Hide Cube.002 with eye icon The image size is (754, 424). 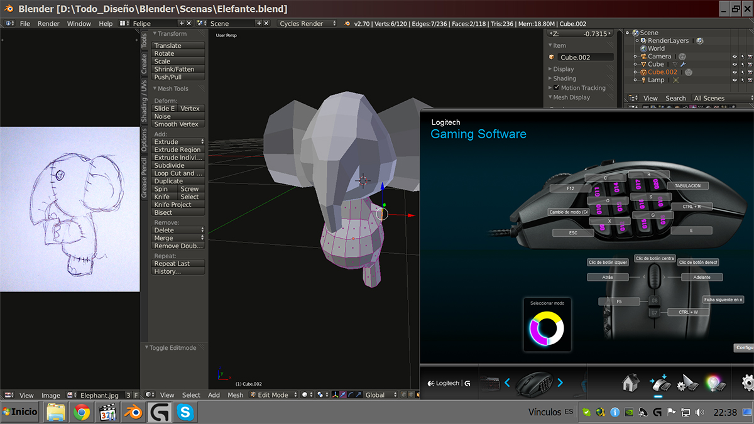(x=735, y=72)
